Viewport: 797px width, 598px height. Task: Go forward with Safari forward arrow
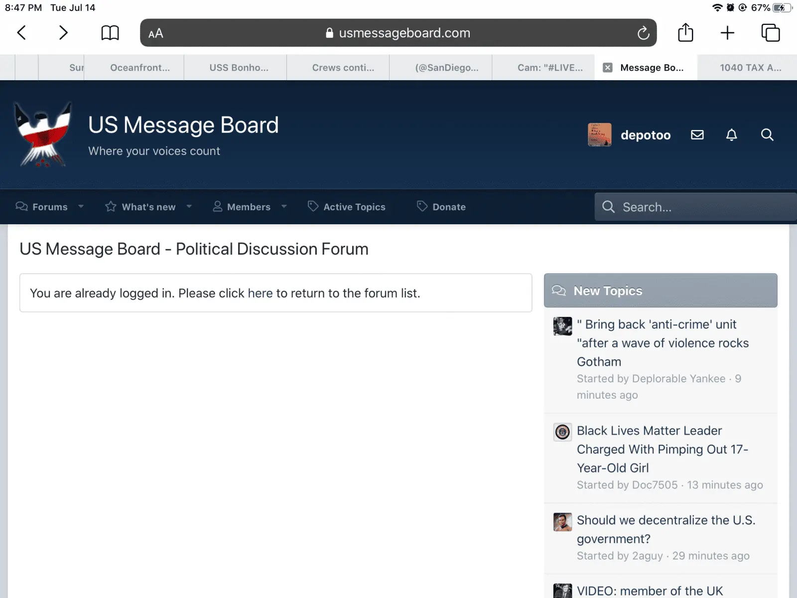point(63,33)
